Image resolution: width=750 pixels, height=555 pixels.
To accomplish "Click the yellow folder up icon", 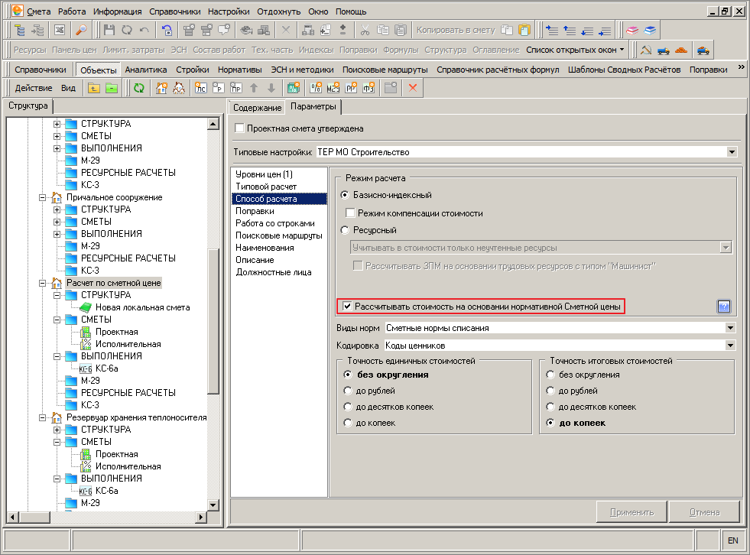I will (94, 88).
